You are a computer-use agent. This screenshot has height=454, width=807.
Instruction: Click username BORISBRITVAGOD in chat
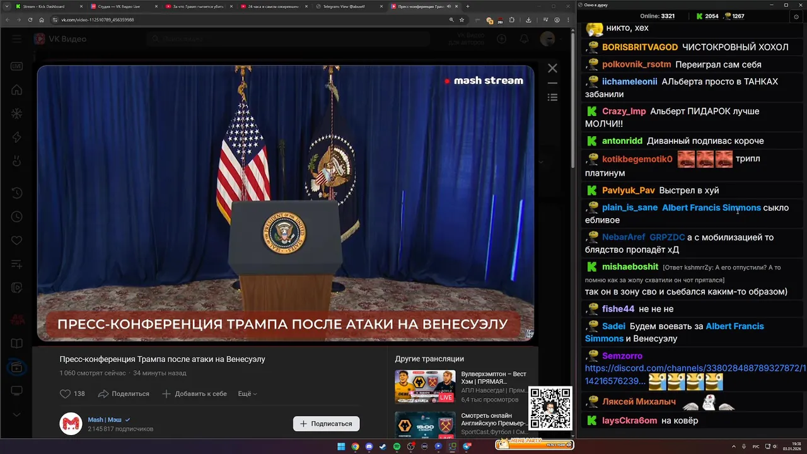[640, 47]
